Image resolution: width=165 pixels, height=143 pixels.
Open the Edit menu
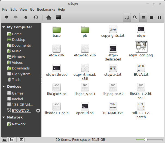[x=13, y=10]
